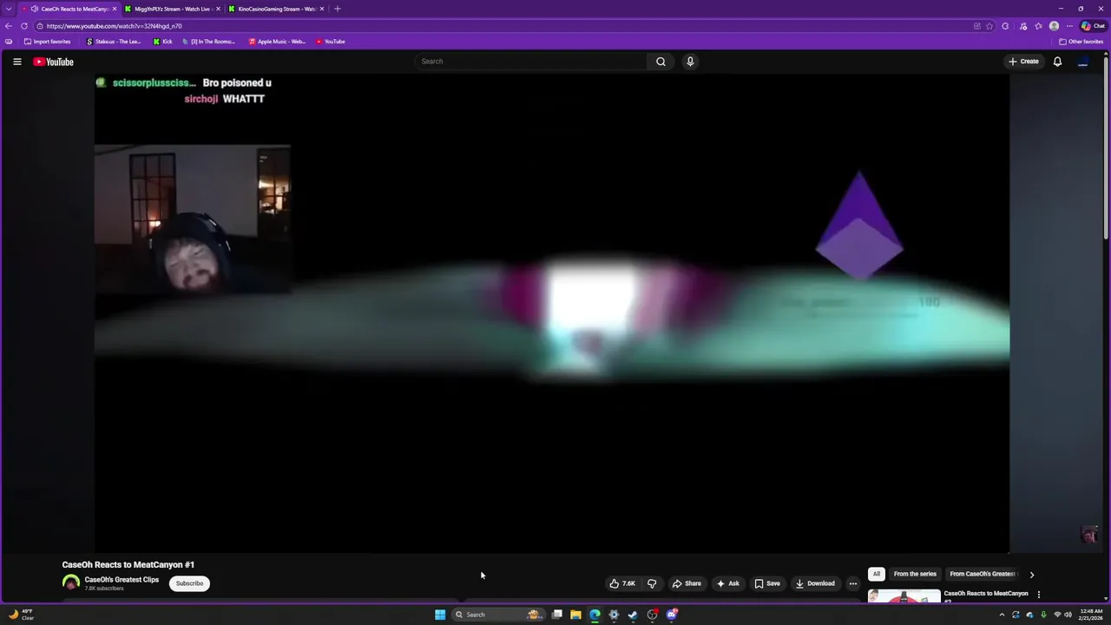Open YouTube bookmark in favorites bar
This screenshot has height=625, width=1111.
pyautogui.click(x=331, y=42)
